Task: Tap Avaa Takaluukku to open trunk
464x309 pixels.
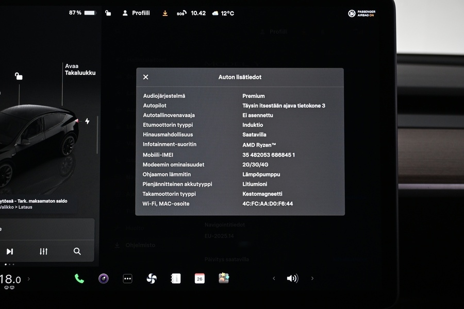Action: click(80, 70)
